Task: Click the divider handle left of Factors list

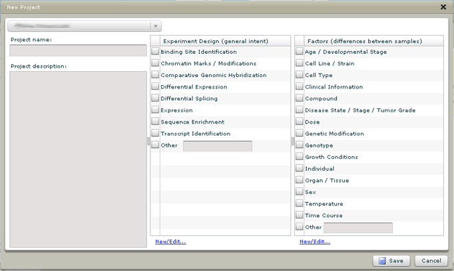Action: [x=293, y=141]
